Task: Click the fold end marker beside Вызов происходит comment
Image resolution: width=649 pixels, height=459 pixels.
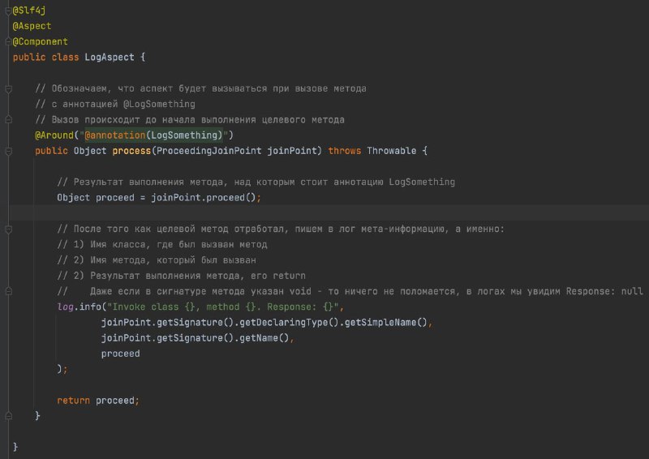Action: pos(8,119)
